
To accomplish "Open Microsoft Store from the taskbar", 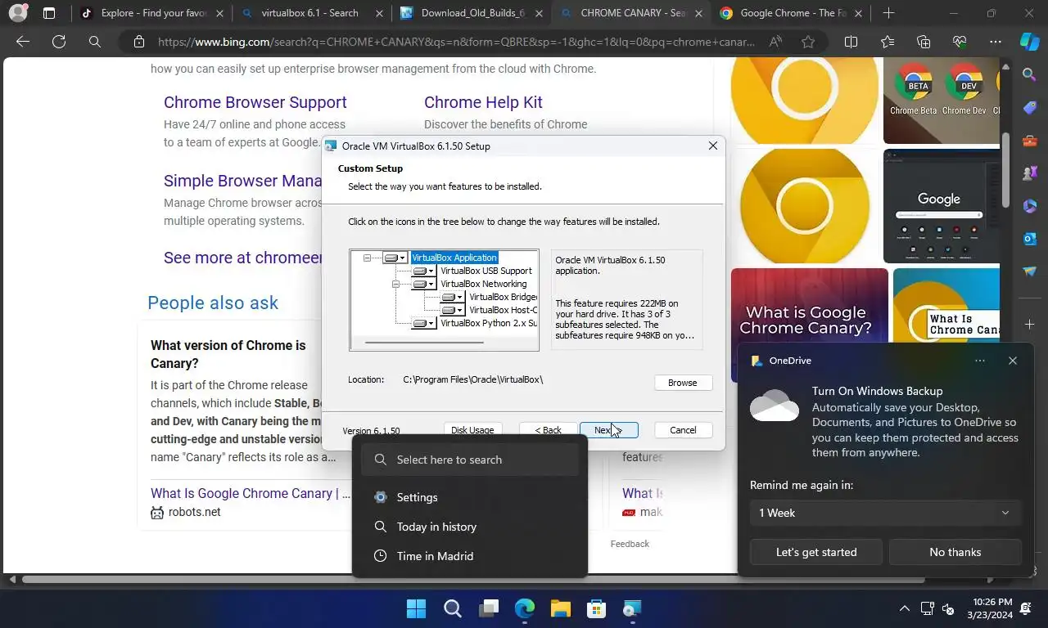I will click(596, 608).
